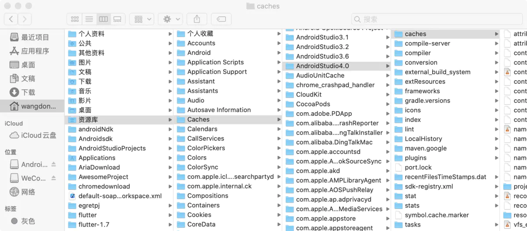Screen dimensions: 527x231
Task: Select the 音乐 folder icon
Action: pos(72,91)
